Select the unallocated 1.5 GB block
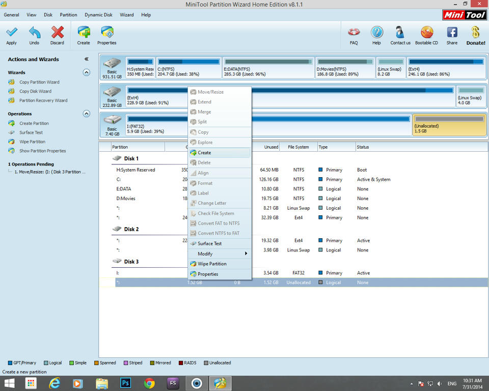This screenshot has height=391, width=489. (449, 124)
